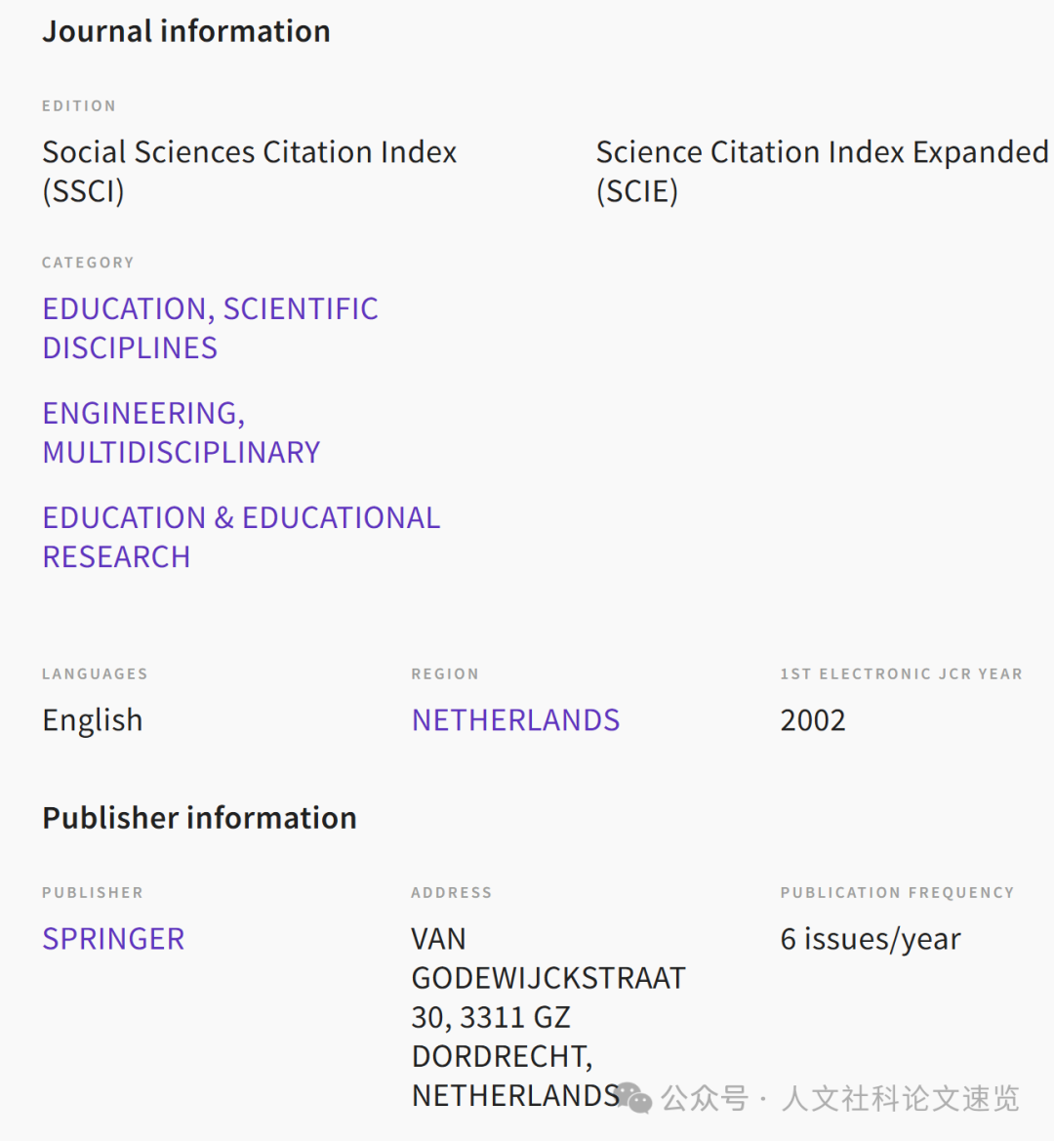The width and height of the screenshot is (1054, 1141).
Task: Click the 1ST ELECTRONIC JCR YEAR label
Action: (901, 673)
